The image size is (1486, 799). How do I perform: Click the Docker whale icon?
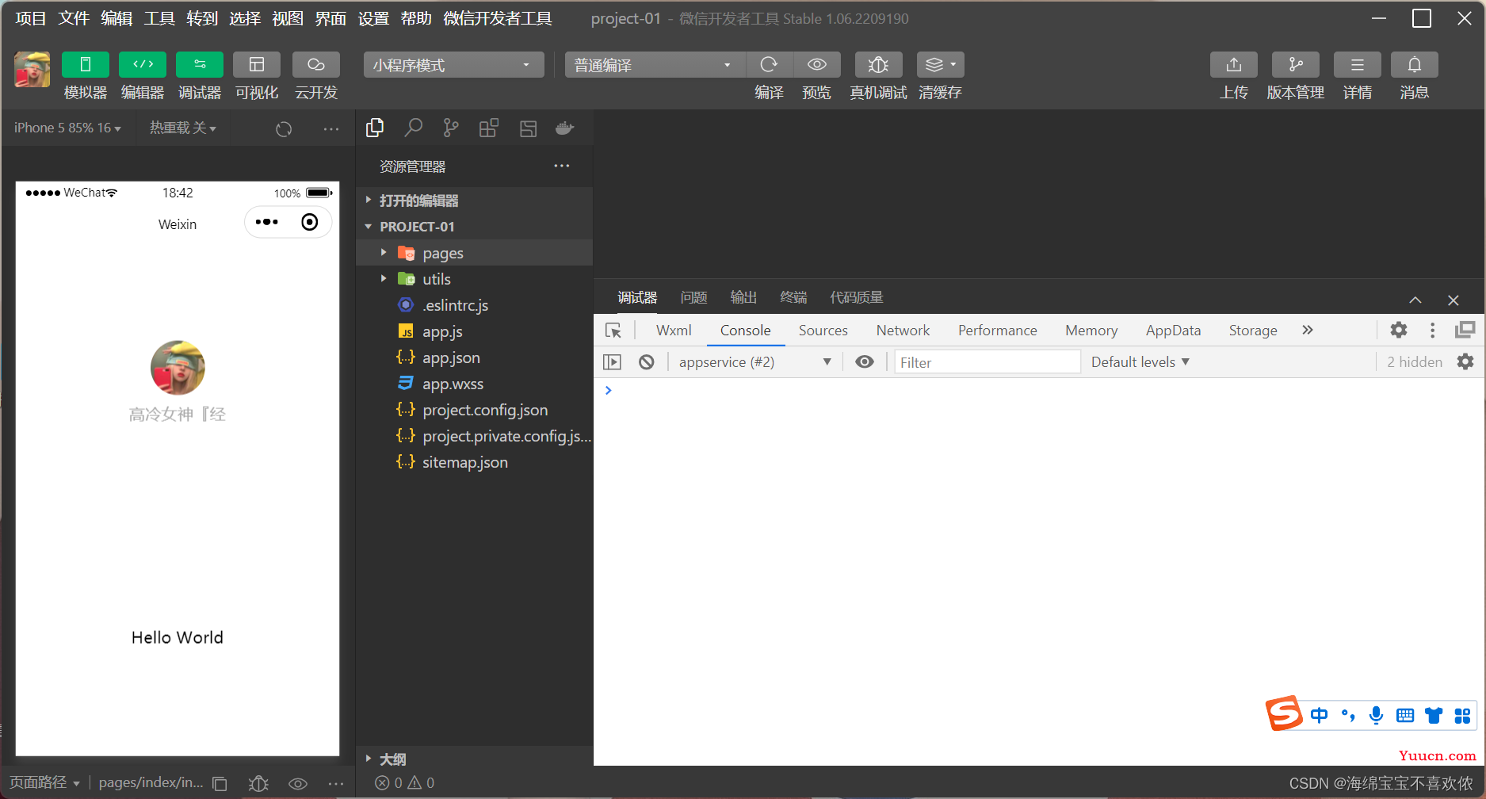pyautogui.click(x=565, y=128)
